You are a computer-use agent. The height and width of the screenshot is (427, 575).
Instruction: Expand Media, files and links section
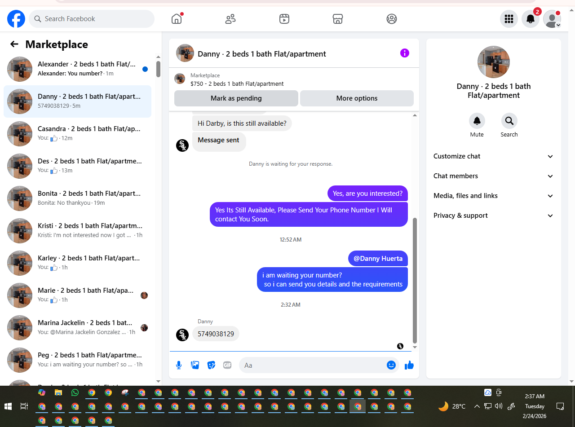(x=493, y=196)
